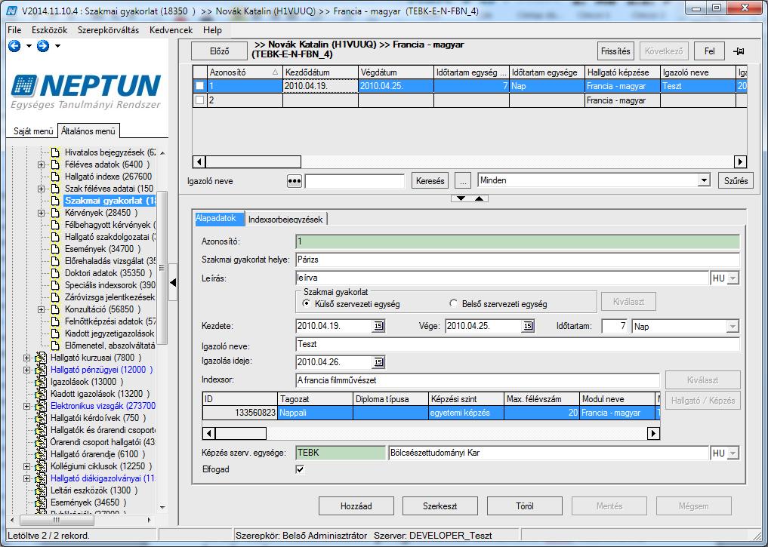Click the Szűrés button
This screenshot has width=768, height=547.
click(736, 181)
